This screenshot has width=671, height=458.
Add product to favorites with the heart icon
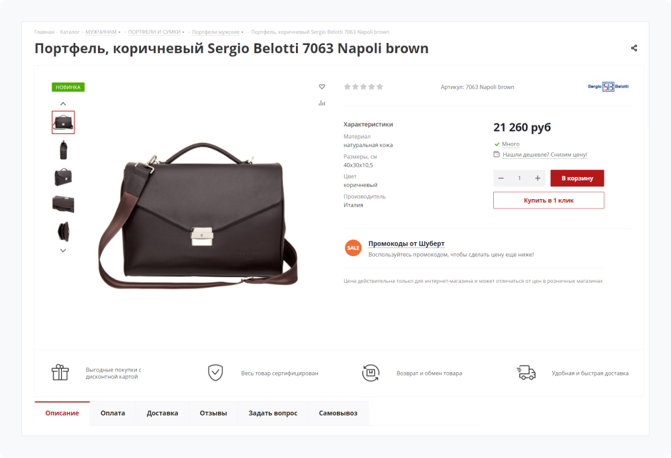coord(321,87)
